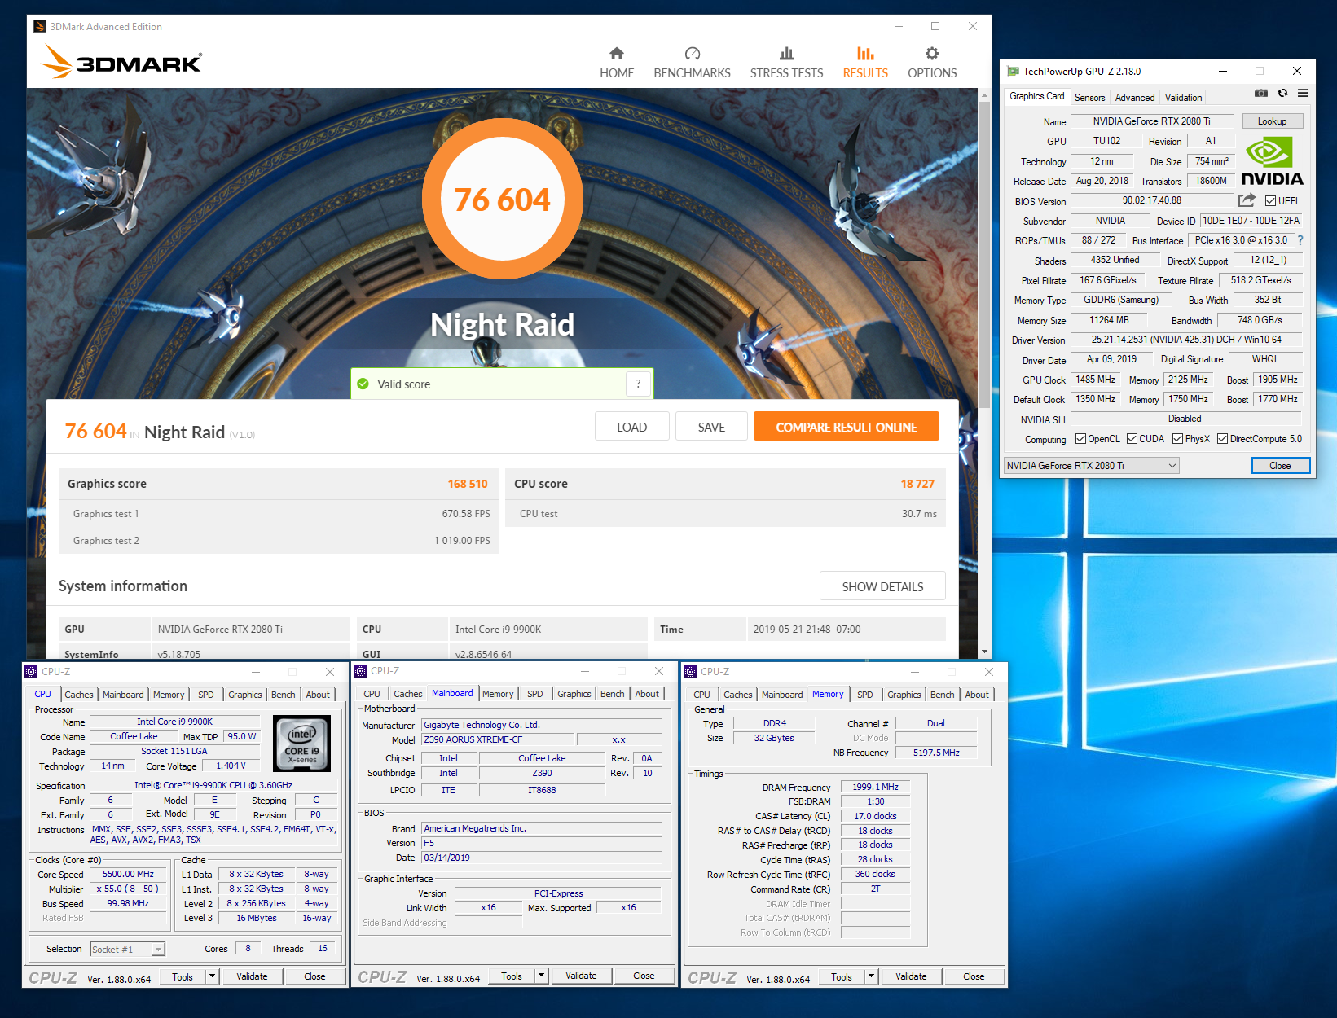
Task: Click the Core Speed value 5500.00 MHz
Action: tap(128, 874)
